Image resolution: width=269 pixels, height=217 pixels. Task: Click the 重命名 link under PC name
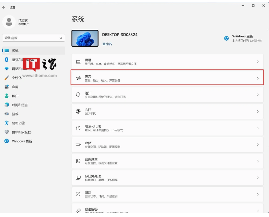point(107,44)
